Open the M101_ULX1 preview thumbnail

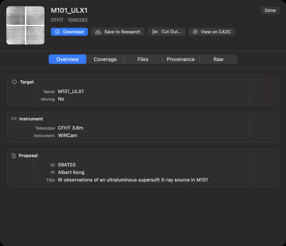[25, 25]
